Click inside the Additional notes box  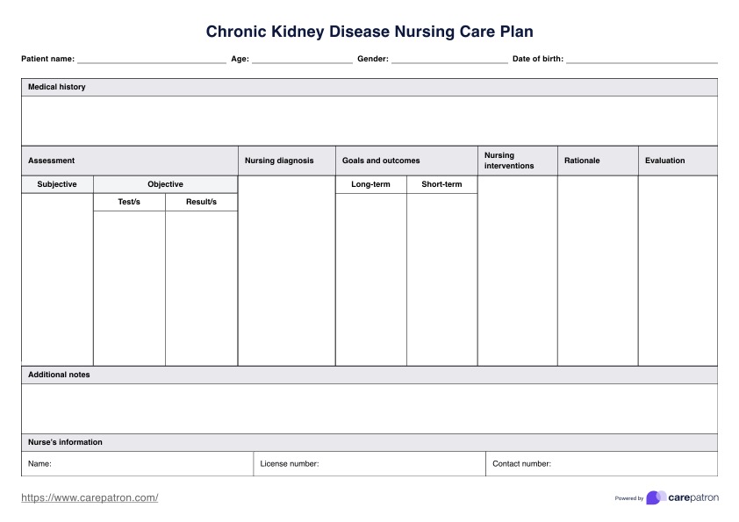(x=369, y=408)
